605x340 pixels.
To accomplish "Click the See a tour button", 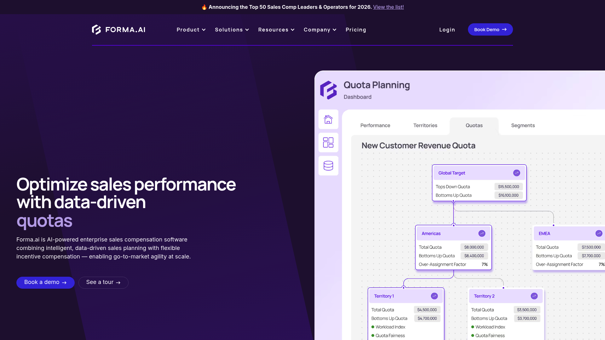I will click(x=103, y=282).
